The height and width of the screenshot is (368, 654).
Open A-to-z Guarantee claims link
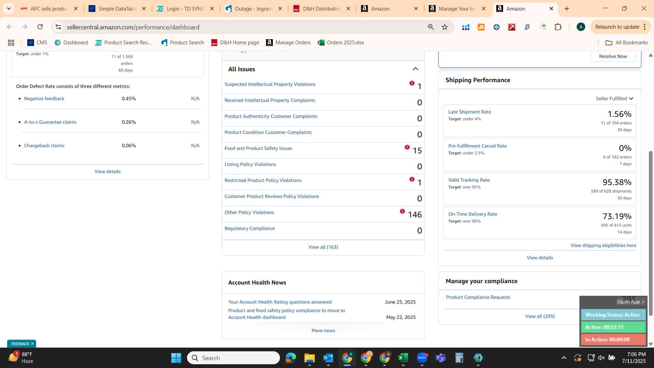(x=50, y=122)
